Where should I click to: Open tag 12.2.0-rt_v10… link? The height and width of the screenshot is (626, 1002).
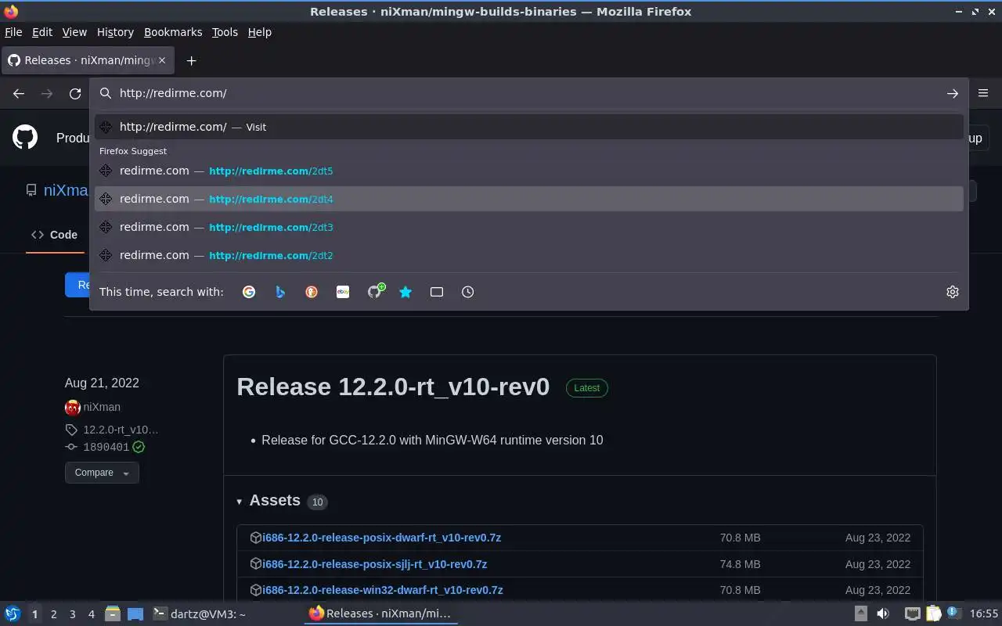[121, 430]
